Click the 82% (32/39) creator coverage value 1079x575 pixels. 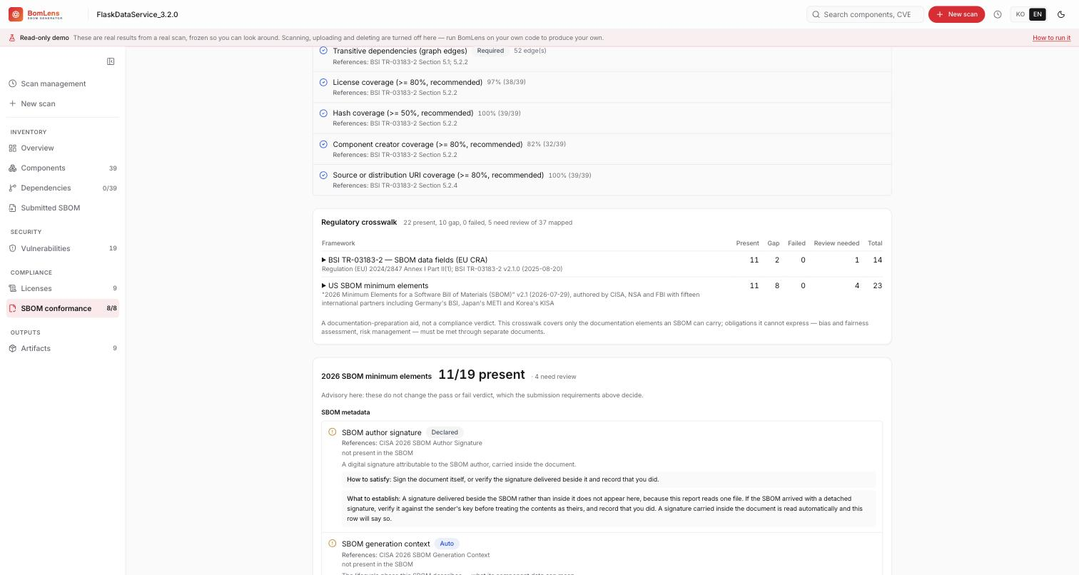(546, 144)
